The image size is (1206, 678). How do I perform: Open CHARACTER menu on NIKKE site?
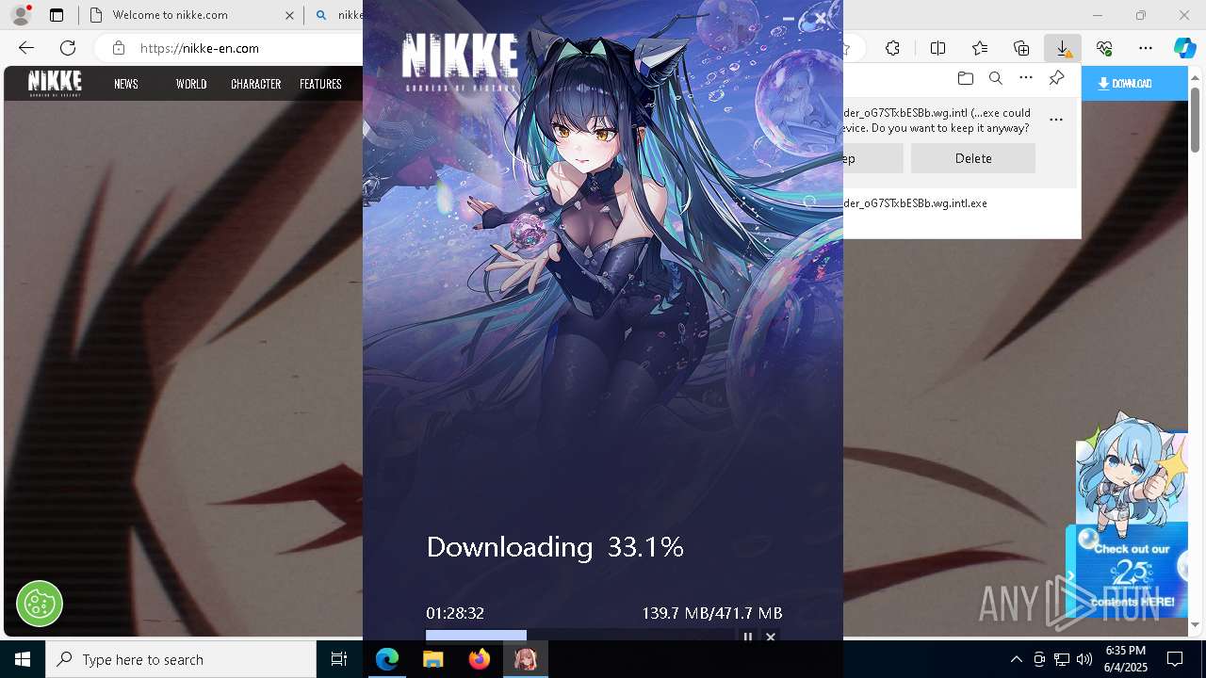click(255, 84)
